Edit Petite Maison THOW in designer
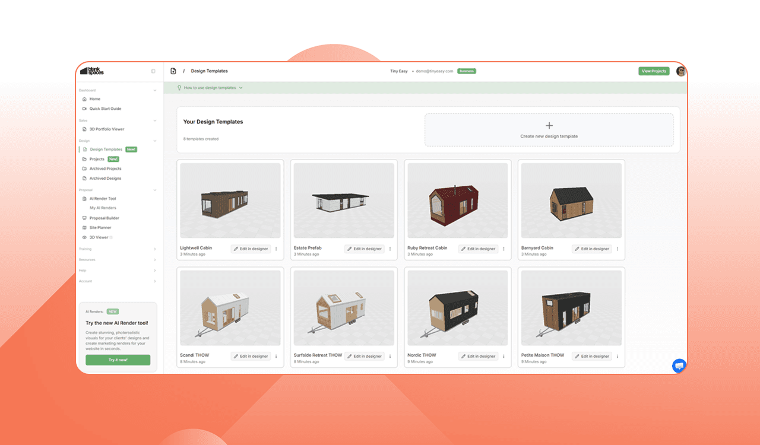Image resolution: width=760 pixels, height=445 pixels. (x=592, y=356)
